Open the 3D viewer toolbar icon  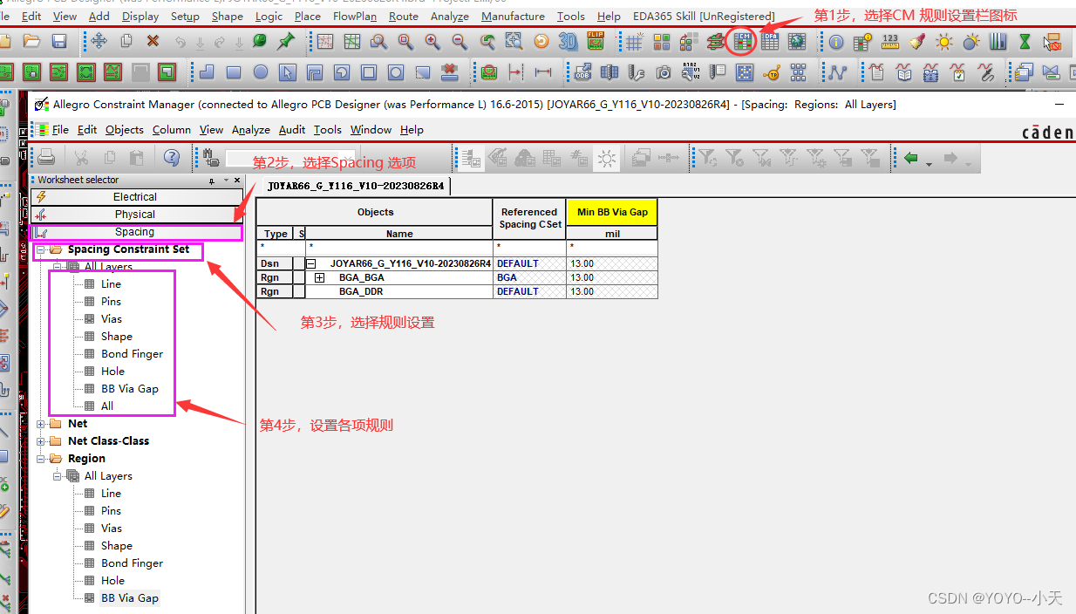(x=569, y=41)
